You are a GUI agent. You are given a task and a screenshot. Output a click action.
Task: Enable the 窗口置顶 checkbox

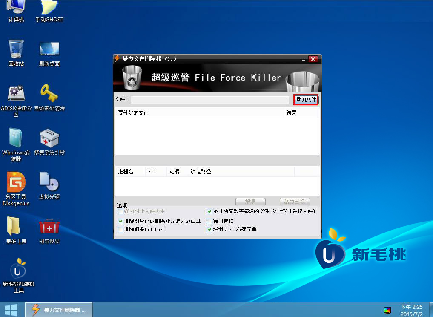(209, 222)
